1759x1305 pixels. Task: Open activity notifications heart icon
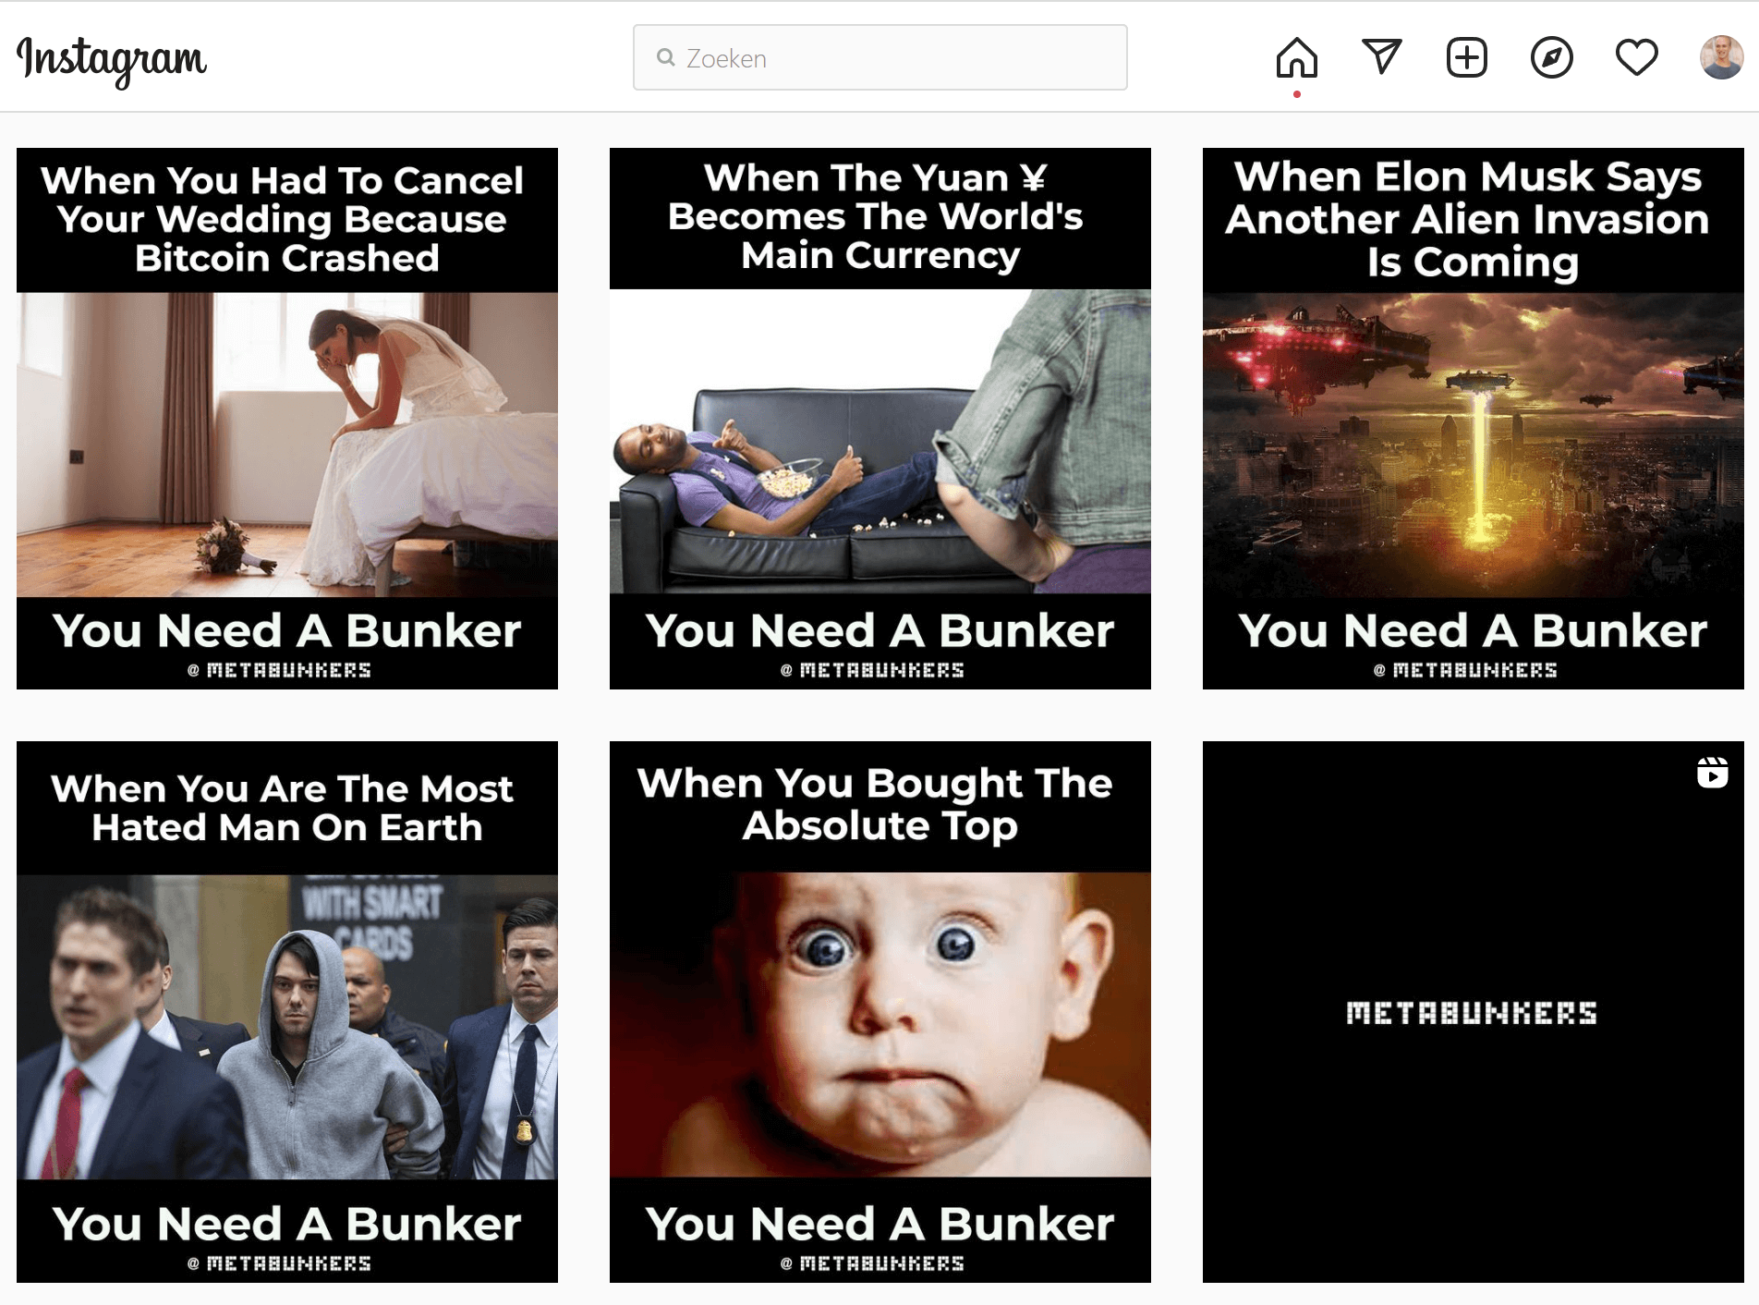pos(1636,57)
